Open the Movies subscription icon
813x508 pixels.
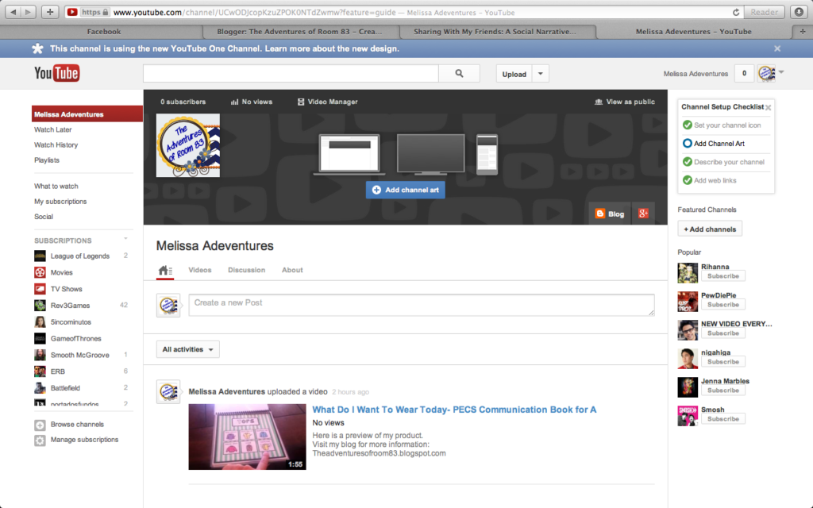40,273
